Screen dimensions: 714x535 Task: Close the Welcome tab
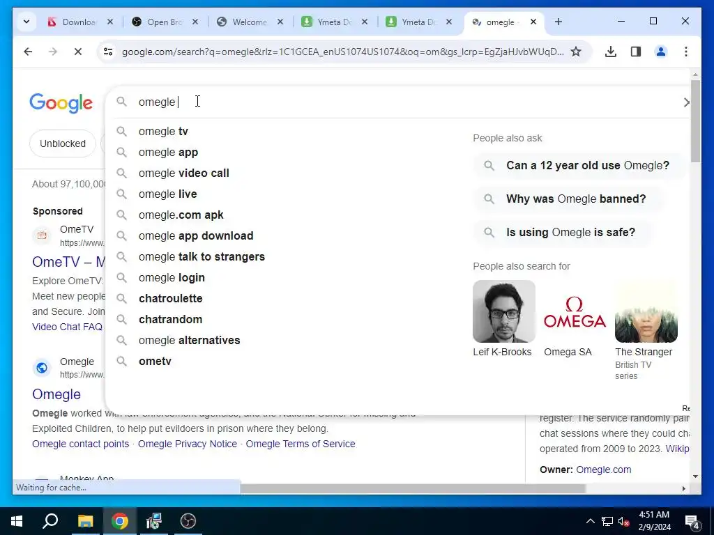coord(280,22)
